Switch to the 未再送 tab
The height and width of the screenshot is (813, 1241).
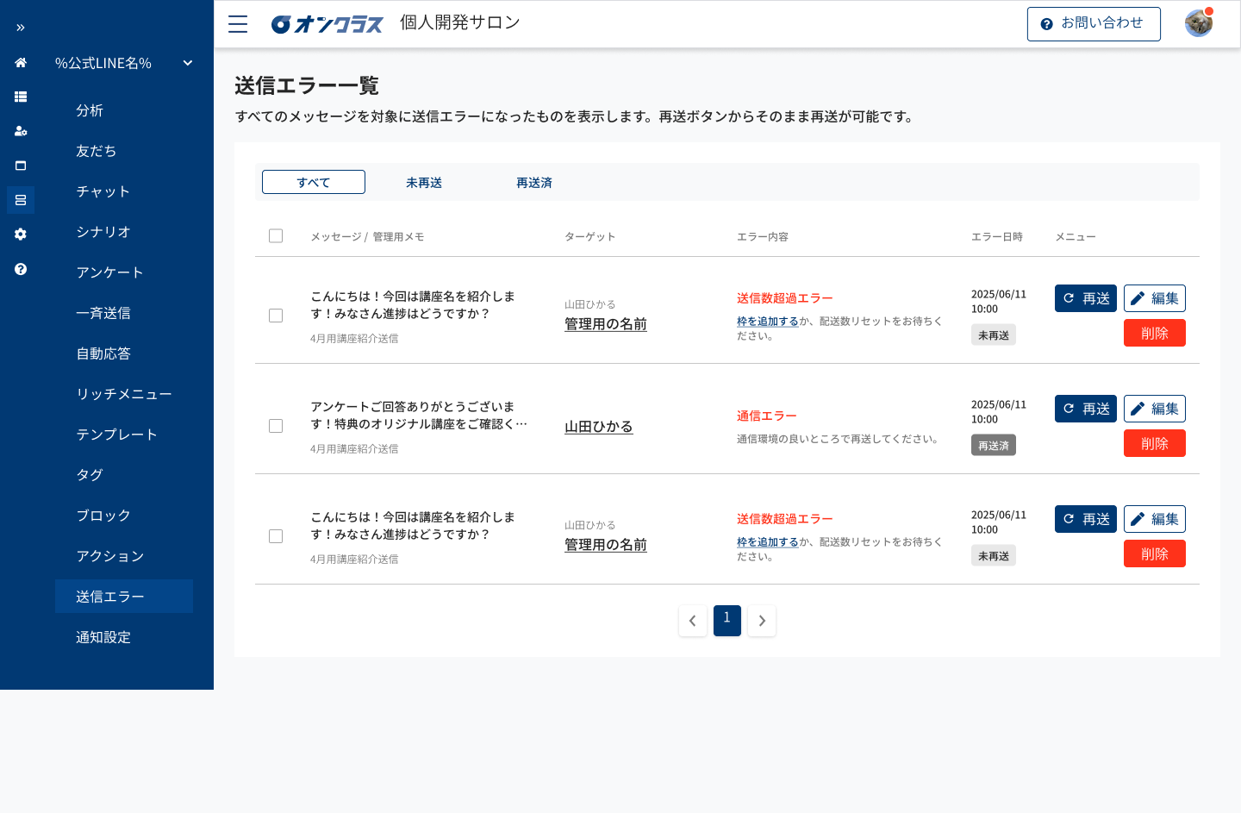[423, 182]
